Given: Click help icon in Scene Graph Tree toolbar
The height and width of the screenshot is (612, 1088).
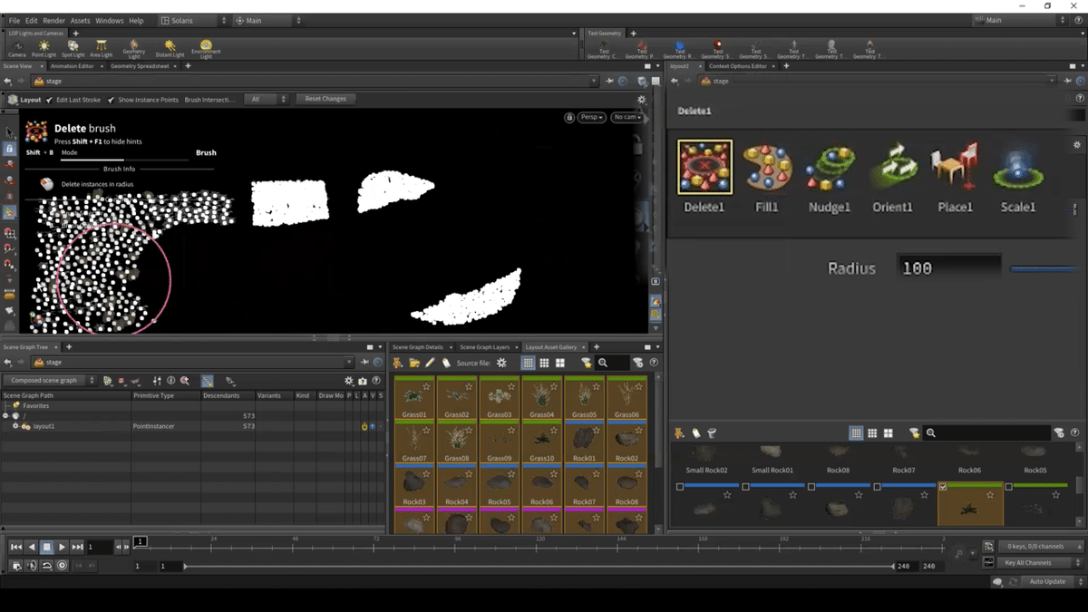Looking at the screenshot, I should tap(376, 381).
